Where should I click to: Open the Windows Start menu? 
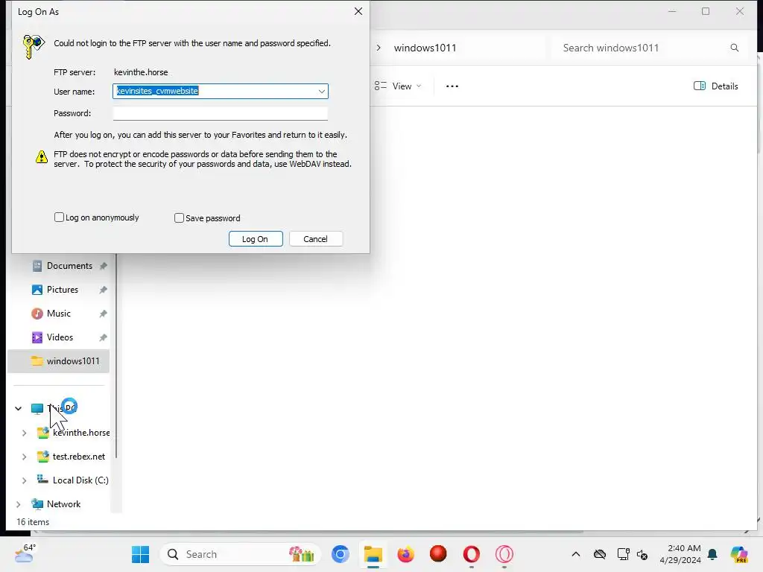(141, 554)
